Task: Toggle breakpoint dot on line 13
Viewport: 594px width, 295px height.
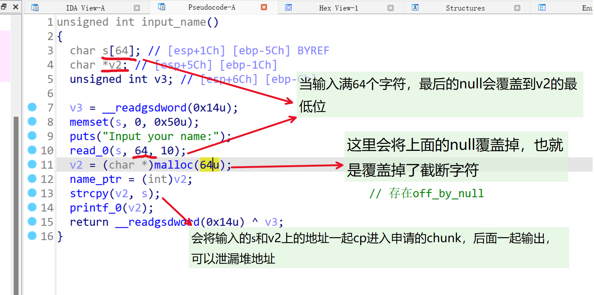Action: tap(32, 193)
